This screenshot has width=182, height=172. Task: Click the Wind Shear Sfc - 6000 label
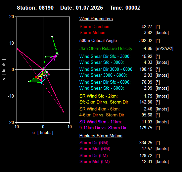tap(102, 88)
